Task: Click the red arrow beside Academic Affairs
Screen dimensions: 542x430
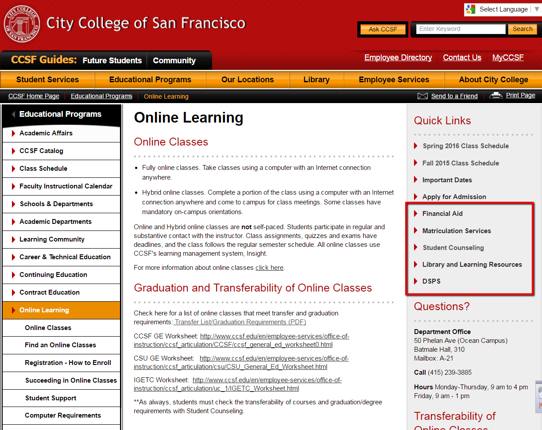Action: 14,133
